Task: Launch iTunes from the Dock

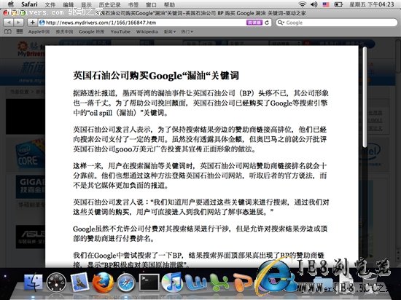Action: [x=172, y=282]
